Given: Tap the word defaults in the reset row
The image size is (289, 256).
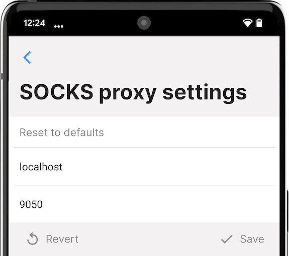Looking at the screenshot, I should click(83, 133).
